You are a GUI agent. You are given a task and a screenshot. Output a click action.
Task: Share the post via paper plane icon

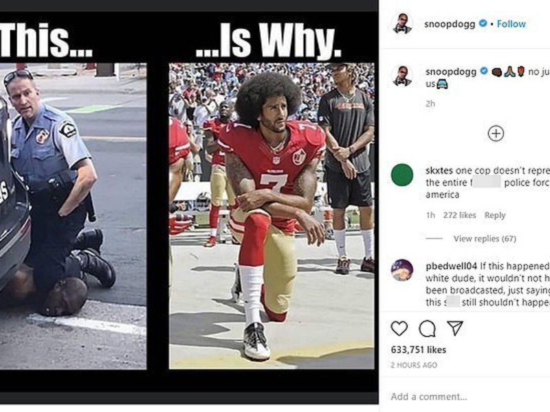coord(455,328)
